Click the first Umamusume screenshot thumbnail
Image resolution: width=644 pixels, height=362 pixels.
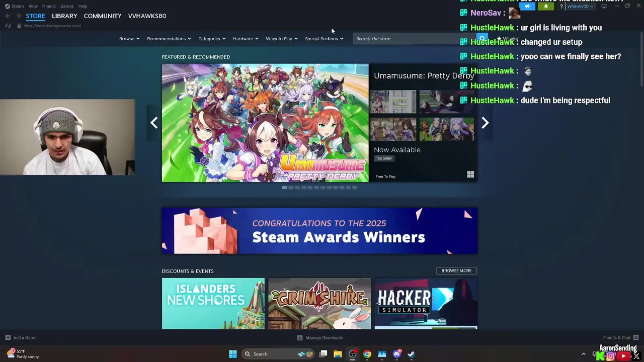[393, 102]
